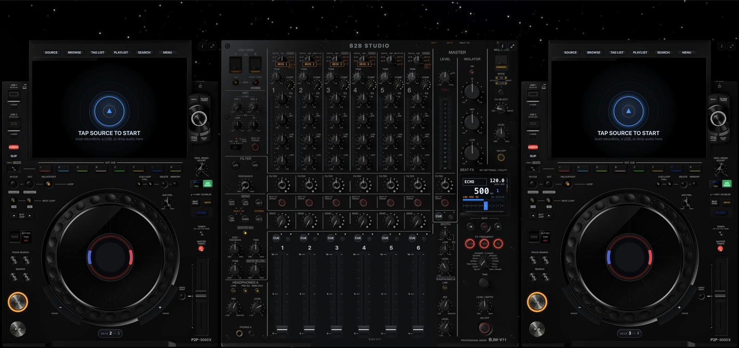The image size is (739, 348).
Task: Click the IN/CUE loop button on left deck
Action: 14,184
